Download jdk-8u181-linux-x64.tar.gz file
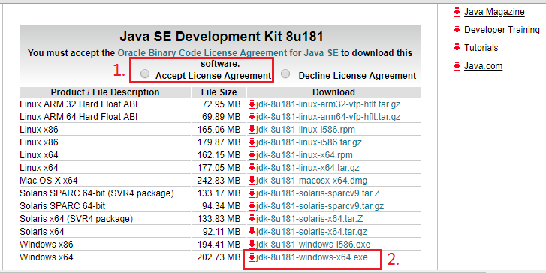This screenshot has height=273, width=546. pos(307,168)
